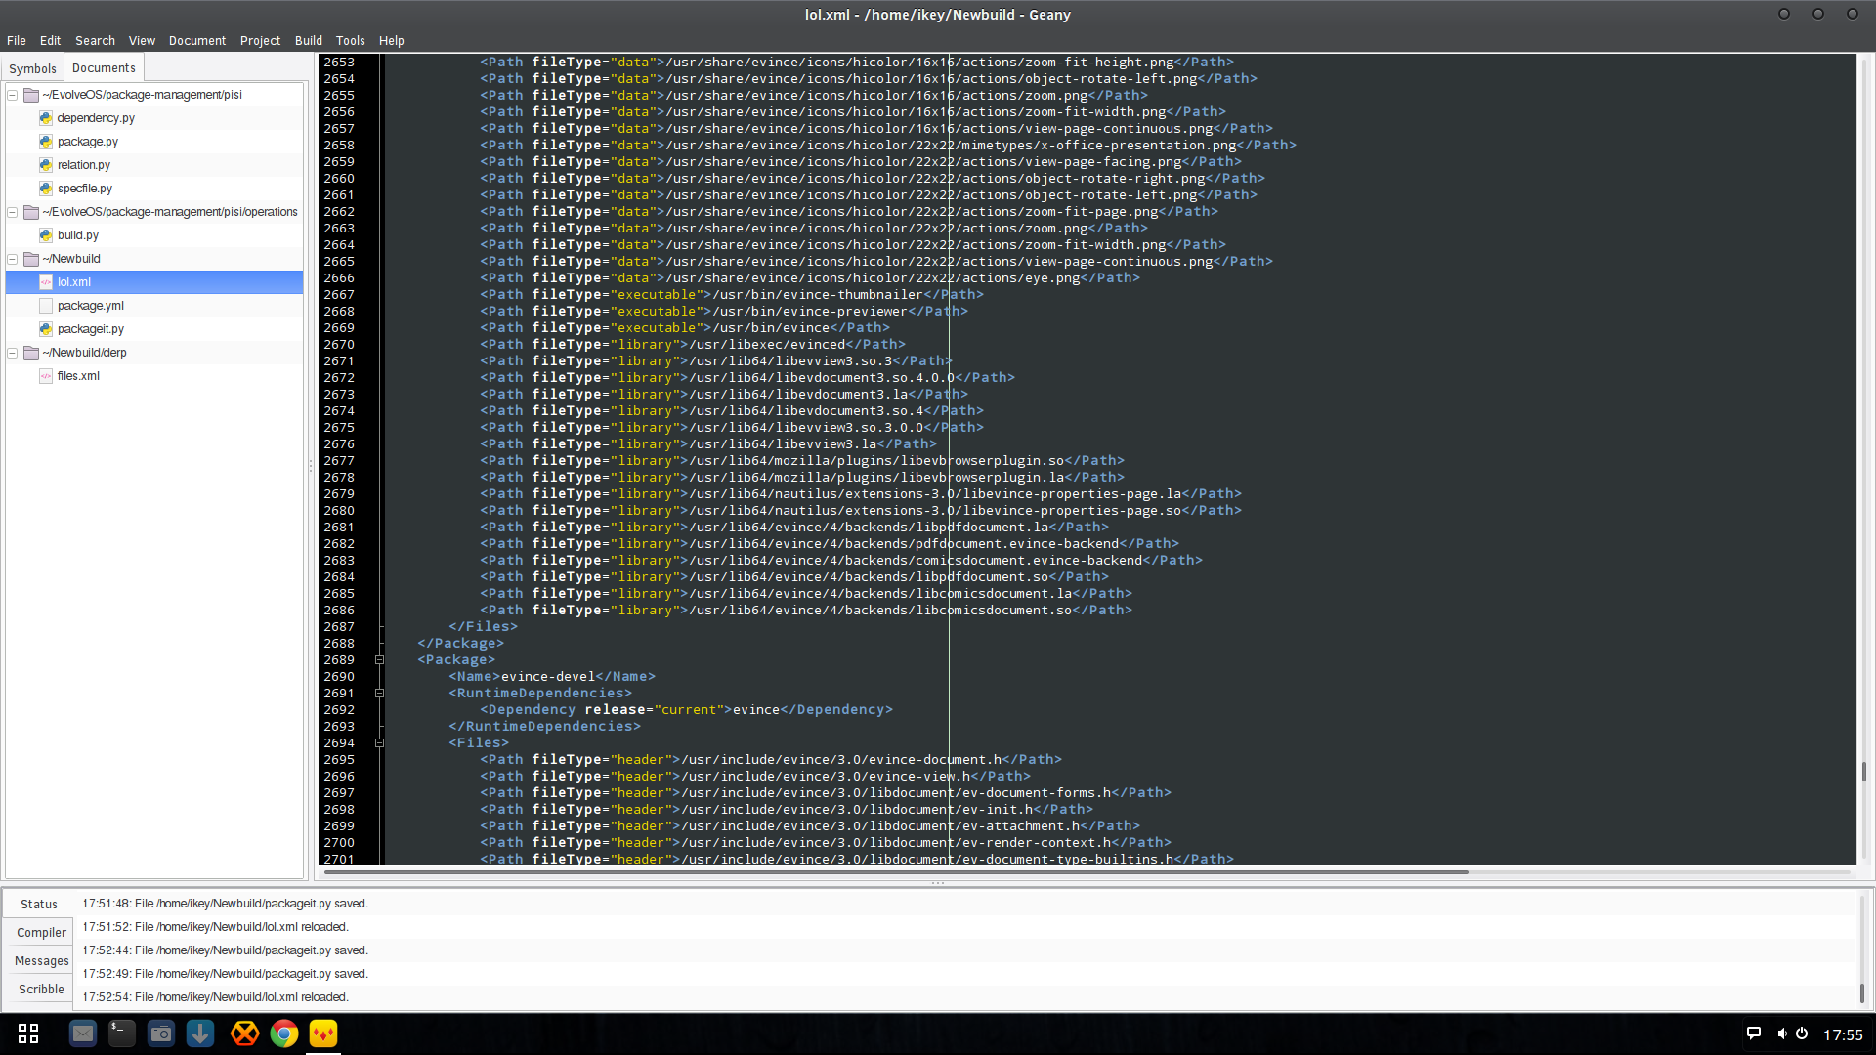
Task: Open package.py in the documents list
Action: click(88, 142)
